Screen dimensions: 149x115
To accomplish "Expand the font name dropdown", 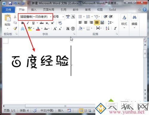I will coord(51,17).
